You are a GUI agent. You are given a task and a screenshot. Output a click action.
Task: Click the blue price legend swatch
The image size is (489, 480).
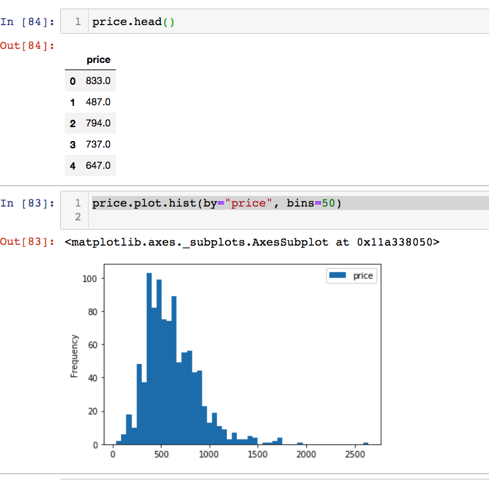(337, 275)
